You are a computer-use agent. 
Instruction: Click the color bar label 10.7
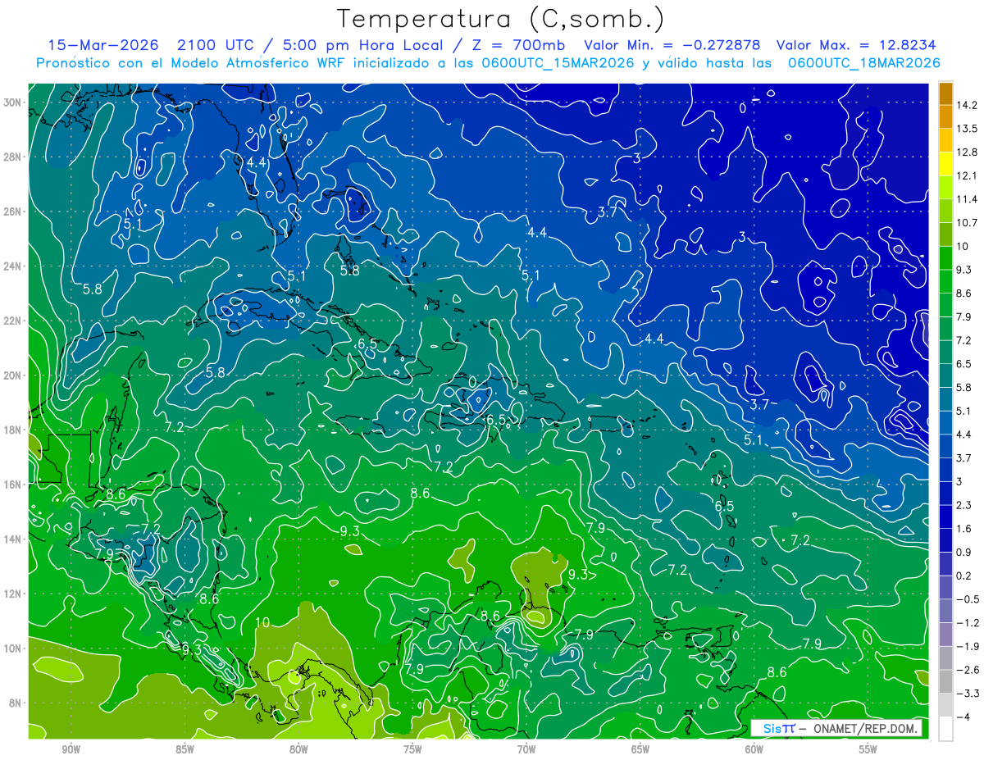(x=968, y=223)
